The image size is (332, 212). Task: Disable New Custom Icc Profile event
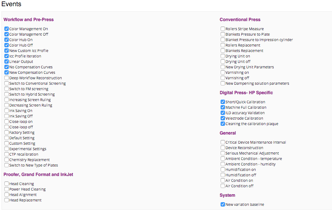[7, 51]
